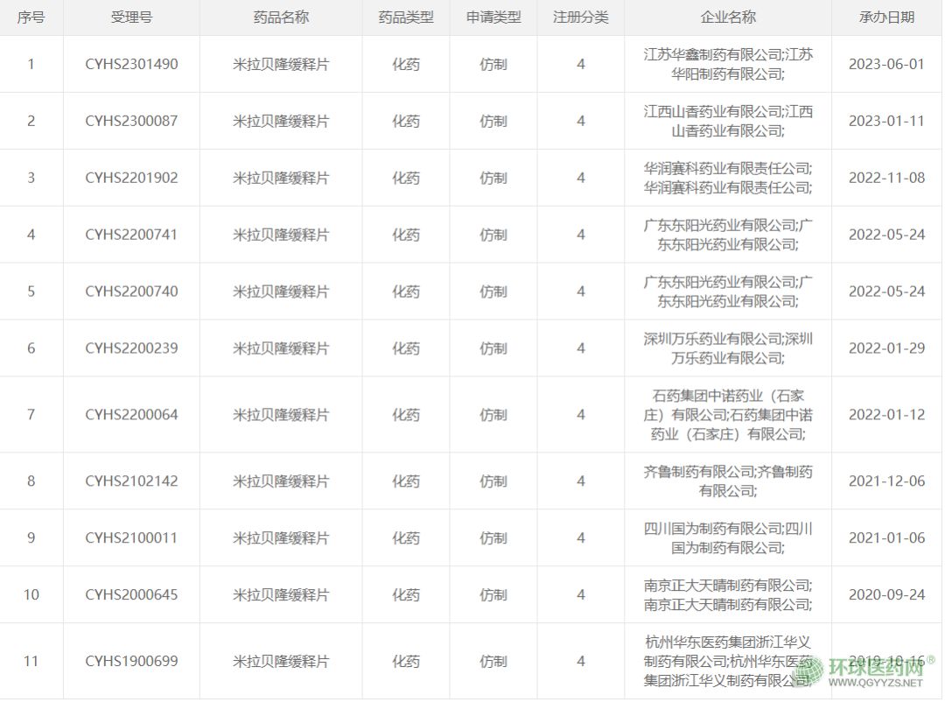Click acceptance number CYHS2201902
The image size is (945, 702).
(131, 179)
